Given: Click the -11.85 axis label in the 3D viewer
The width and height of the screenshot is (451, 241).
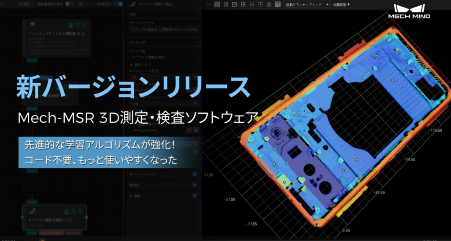Looking at the screenshot, I should point(251,224).
